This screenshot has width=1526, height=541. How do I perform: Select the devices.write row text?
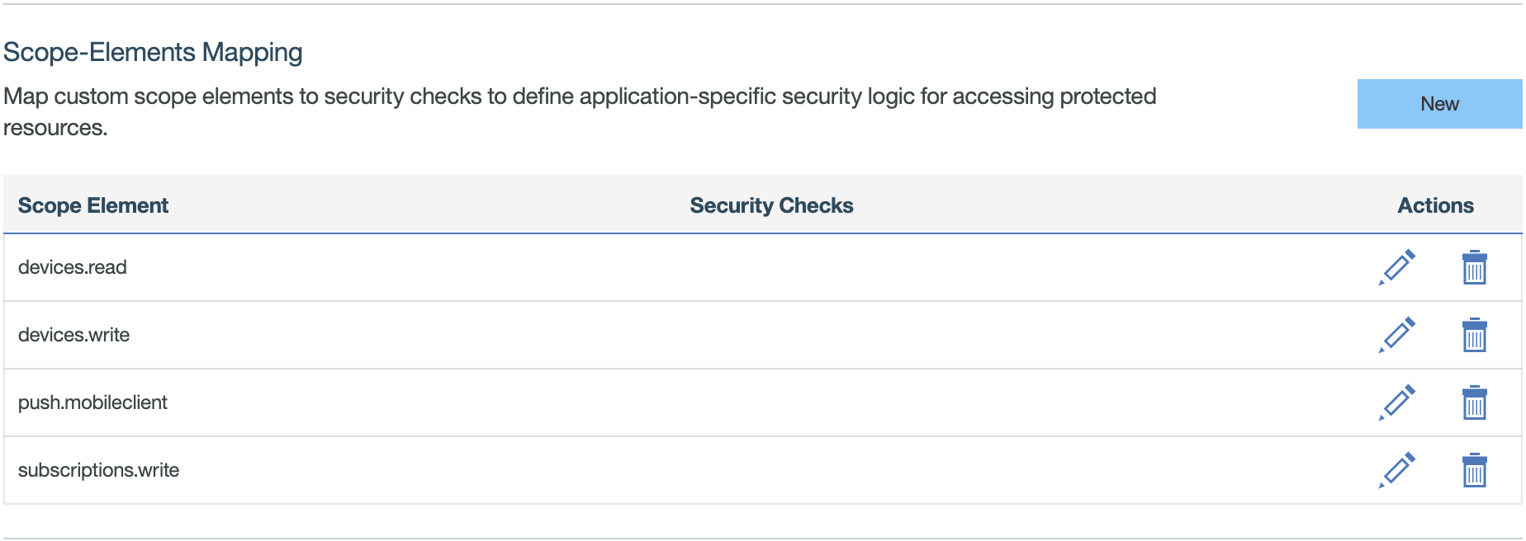click(x=74, y=335)
